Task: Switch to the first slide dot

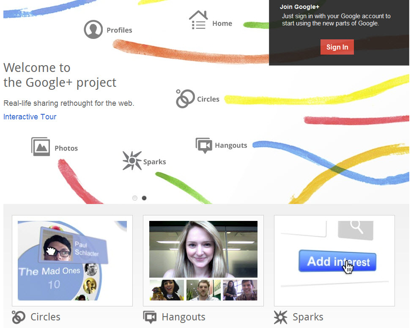Action: point(135,198)
